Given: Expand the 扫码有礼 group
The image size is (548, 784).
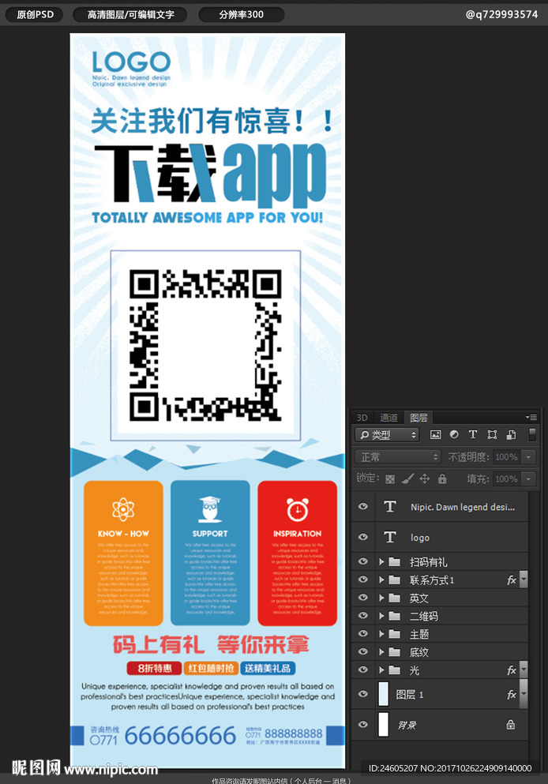Looking at the screenshot, I should coord(381,562).
